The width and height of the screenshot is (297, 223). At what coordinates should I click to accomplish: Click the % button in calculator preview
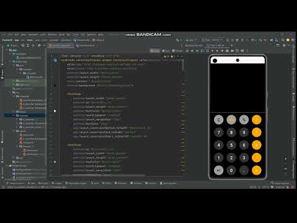click(x=244, y=120)
